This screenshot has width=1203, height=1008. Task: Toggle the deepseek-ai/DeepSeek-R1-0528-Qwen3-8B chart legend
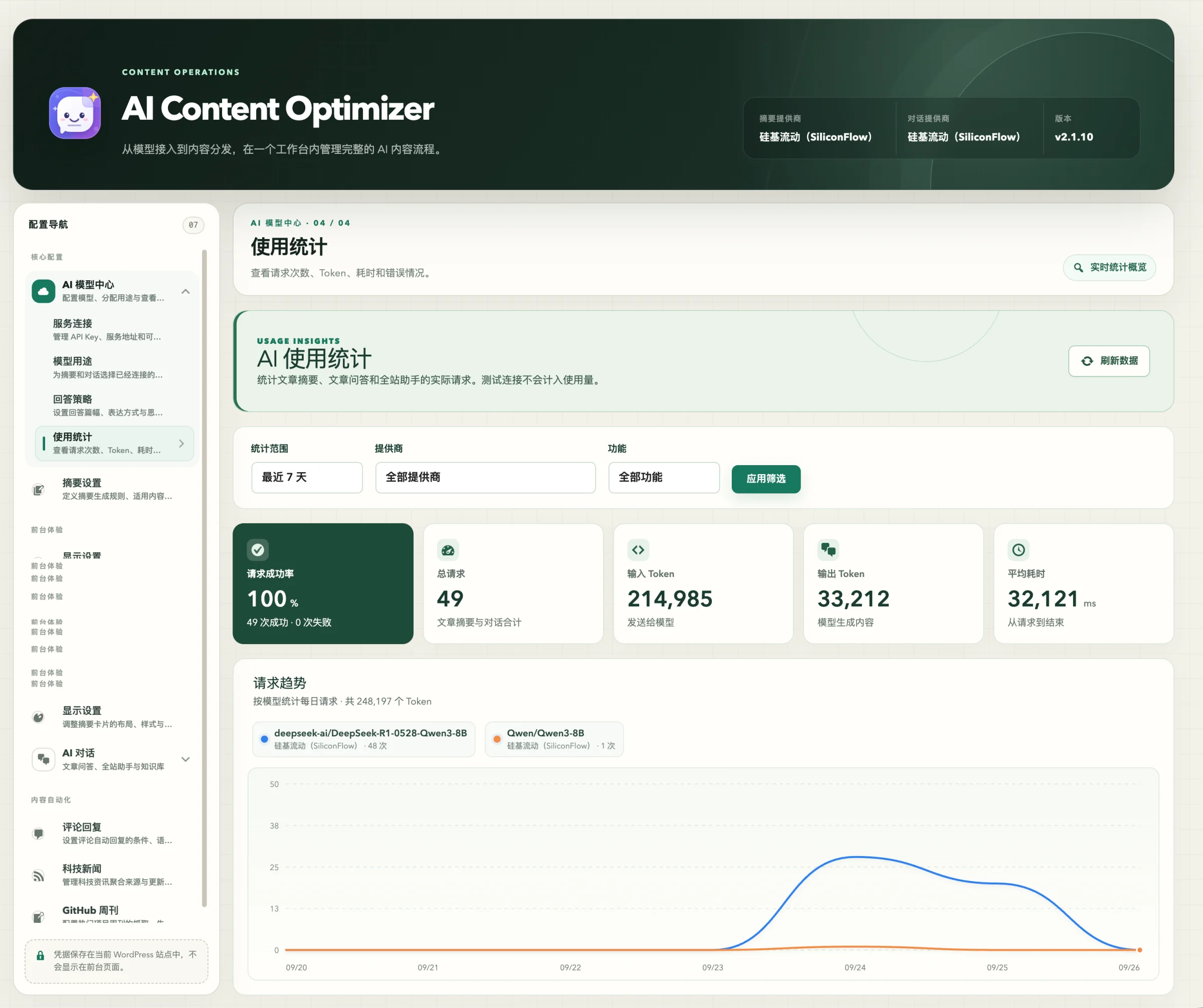(x=364, y=739)
